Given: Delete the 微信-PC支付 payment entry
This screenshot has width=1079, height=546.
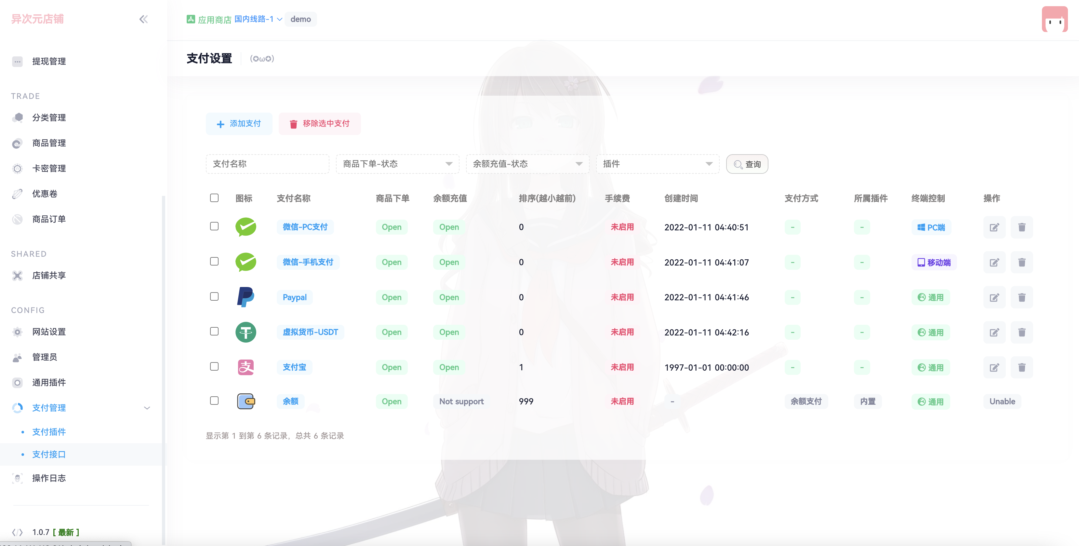Looking at the screenshot, I should coord(1022,227).
